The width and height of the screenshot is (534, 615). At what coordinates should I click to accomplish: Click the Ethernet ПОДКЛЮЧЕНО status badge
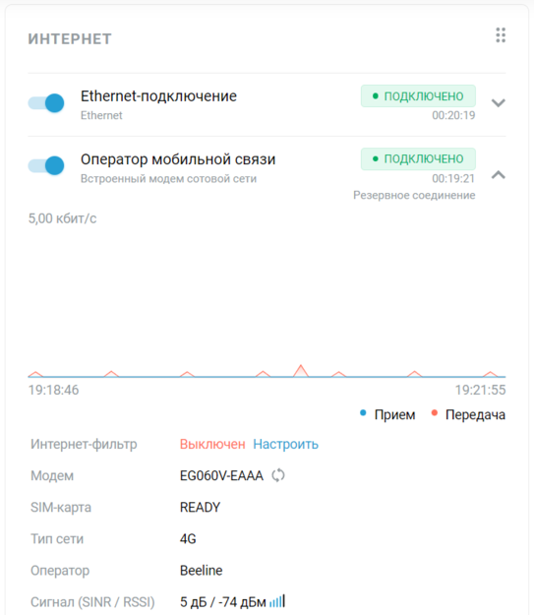point(418,95)
